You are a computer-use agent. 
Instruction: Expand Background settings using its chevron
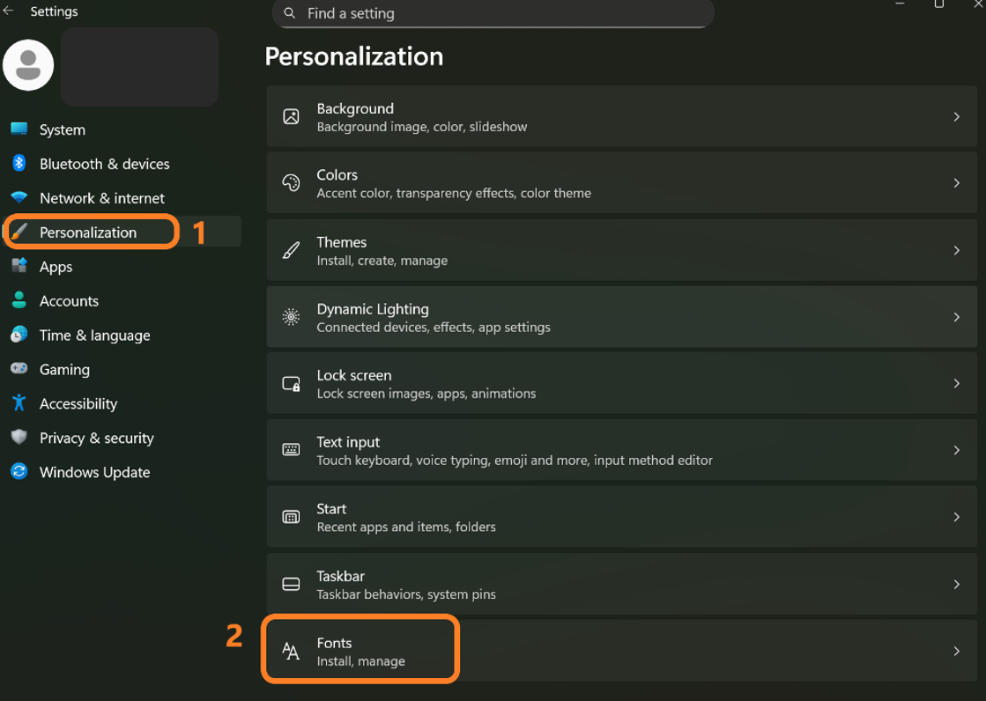[956, 116]
